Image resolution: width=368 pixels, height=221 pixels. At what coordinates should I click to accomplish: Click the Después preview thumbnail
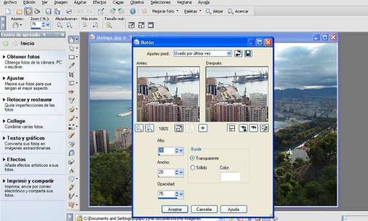[x=237, y=94]
